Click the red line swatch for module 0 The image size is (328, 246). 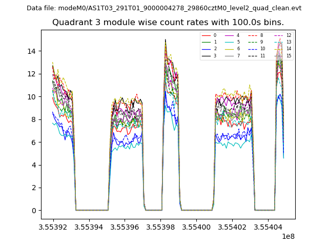click(207, 35)
